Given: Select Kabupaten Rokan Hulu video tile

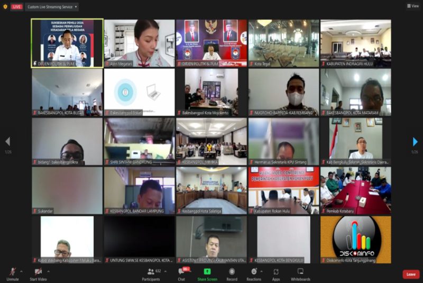Looking at the screenshot, I should 283,190.
